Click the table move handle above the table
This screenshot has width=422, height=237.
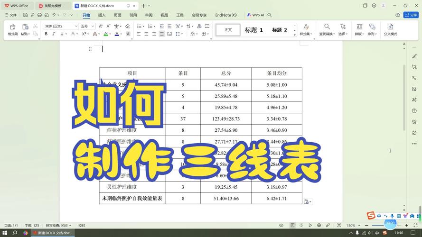point(90,49)
